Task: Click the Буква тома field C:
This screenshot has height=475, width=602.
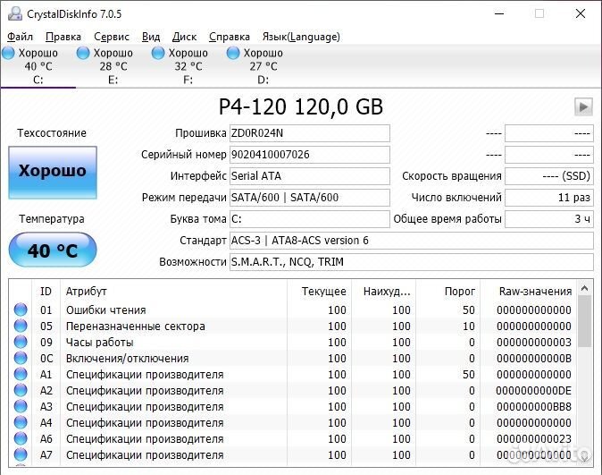Action: tap(310, 219)
